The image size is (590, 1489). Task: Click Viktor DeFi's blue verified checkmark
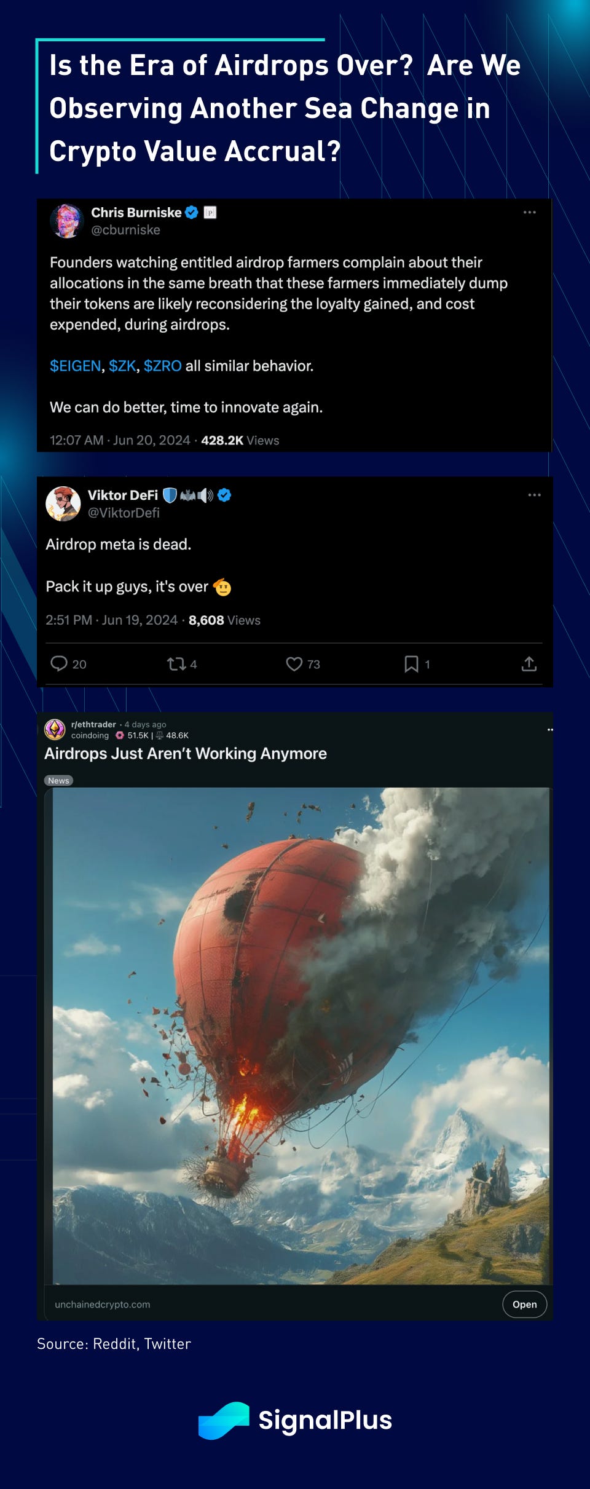tap(224, 495)
